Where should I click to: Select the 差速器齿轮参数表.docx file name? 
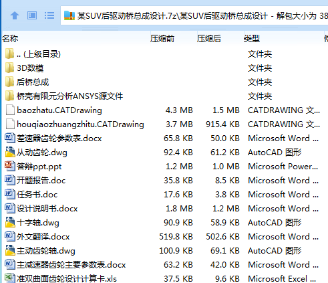pos(59,138)
